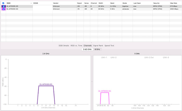
Task: Sort by Last Seen column header
Action: (x=137, y=3)
